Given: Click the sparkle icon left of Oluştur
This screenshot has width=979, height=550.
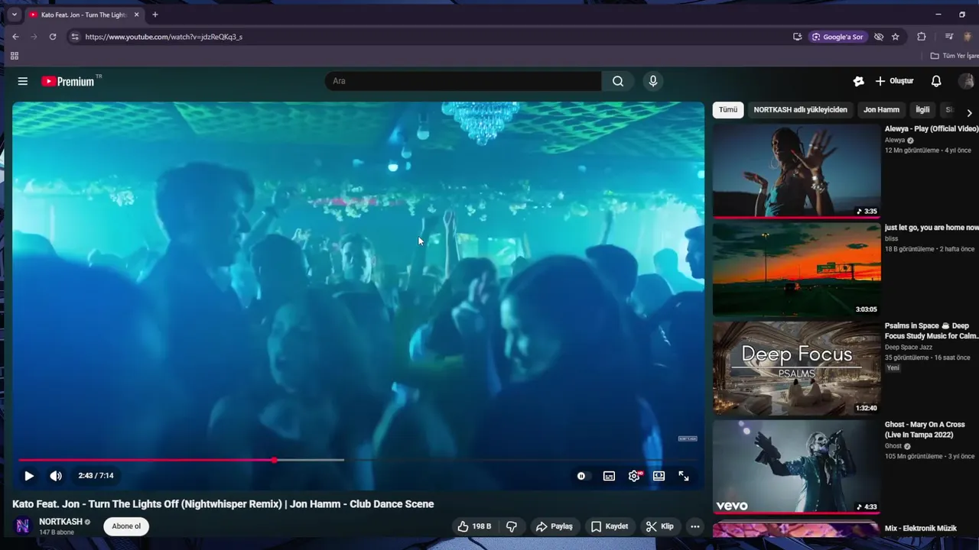Looking at the screenshot, I should pos(858,81).
